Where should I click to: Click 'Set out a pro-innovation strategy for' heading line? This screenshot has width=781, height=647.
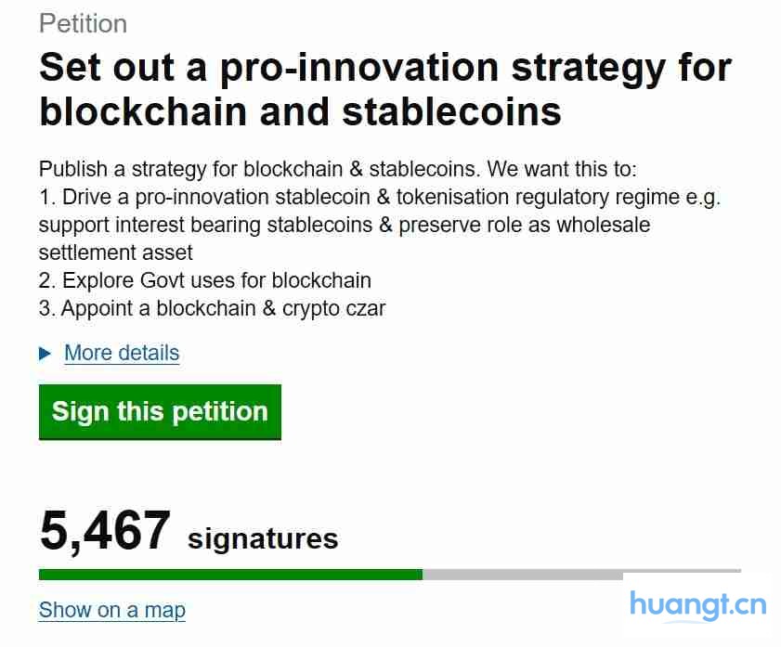(x=384, y=69)
